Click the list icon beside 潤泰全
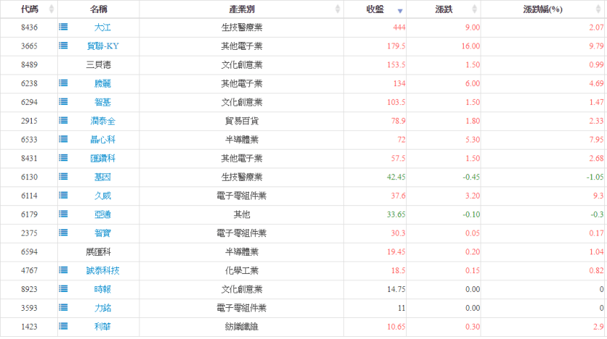607x339 pixels. tap(64, 121)
